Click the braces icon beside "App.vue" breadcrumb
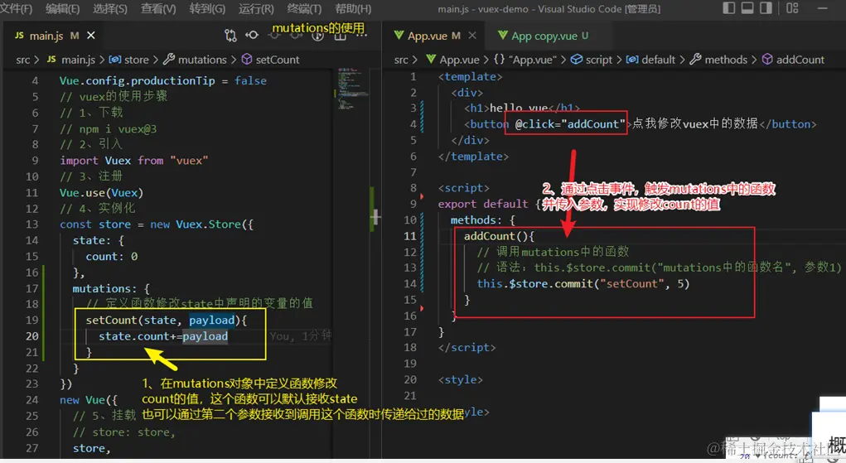Screen dimensions: 846x463 pyautogui.click(x=499, y=60)
